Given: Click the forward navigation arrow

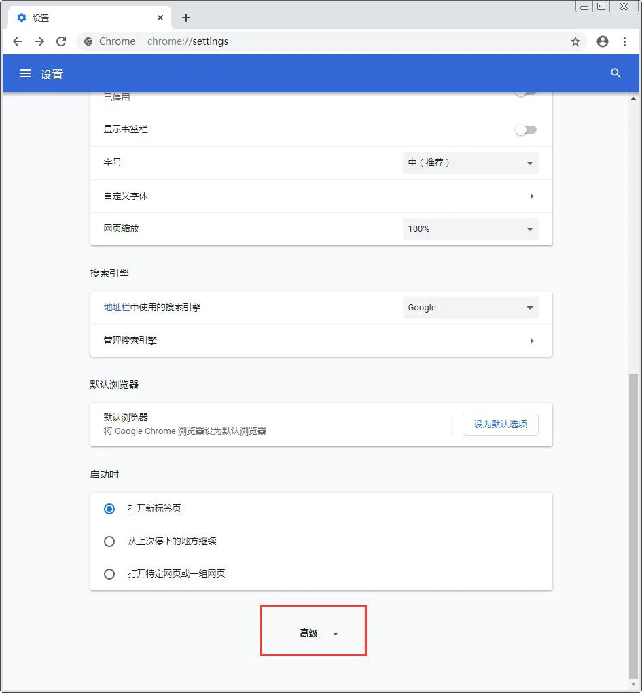Looking at the screenshot, I should [x=39, y=41].
